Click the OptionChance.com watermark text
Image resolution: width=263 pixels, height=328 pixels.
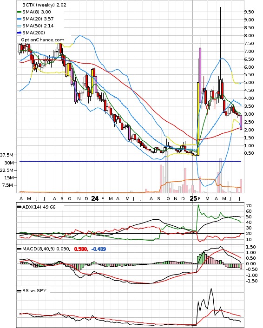[x=43, y=40]
